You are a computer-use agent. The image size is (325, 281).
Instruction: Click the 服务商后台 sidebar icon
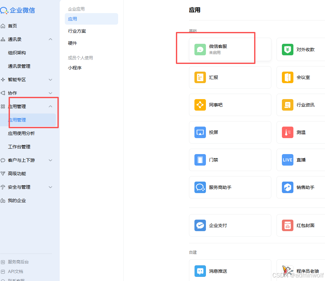coord(3,262)
